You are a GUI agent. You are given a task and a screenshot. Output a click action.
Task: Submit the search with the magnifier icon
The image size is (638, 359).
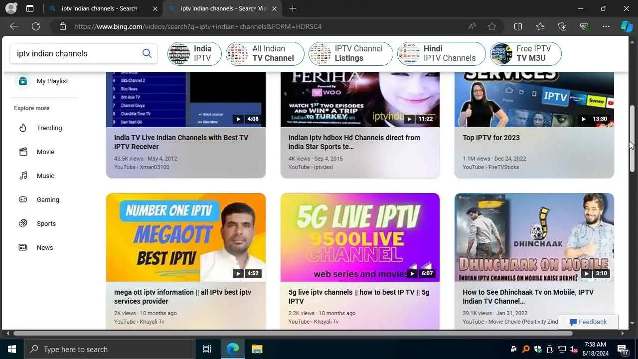[x=147, y=53]
